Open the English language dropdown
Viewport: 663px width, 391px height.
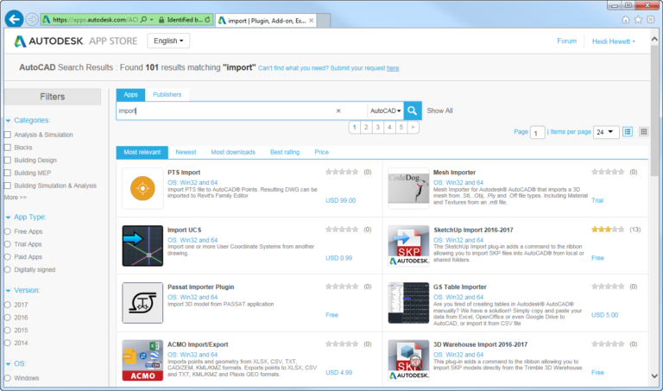click(168, 41)
